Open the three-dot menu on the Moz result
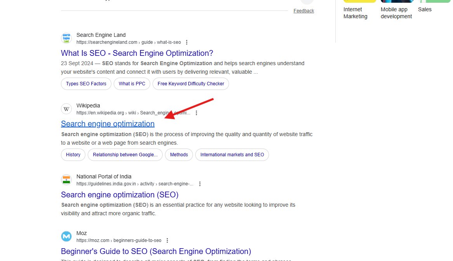 pos(167,240)
